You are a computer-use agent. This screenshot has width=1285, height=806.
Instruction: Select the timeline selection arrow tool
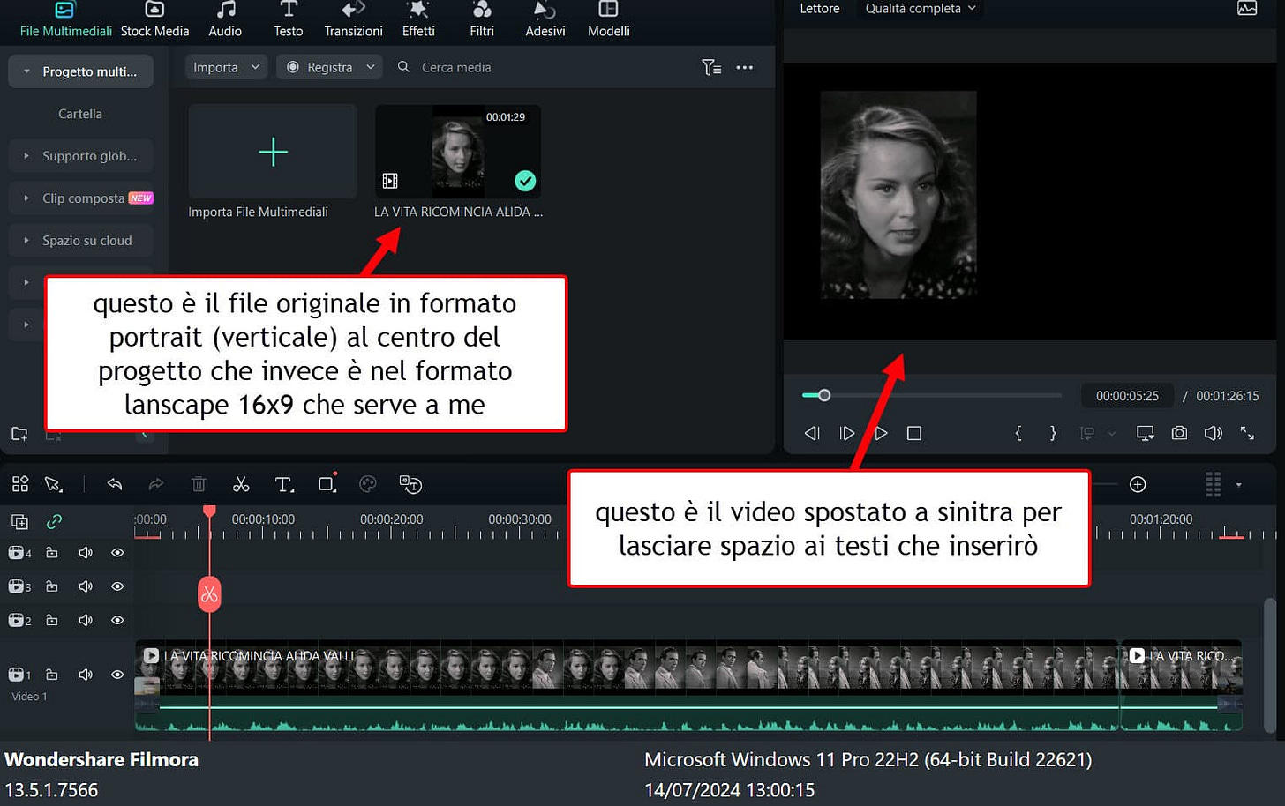[54, 484]
